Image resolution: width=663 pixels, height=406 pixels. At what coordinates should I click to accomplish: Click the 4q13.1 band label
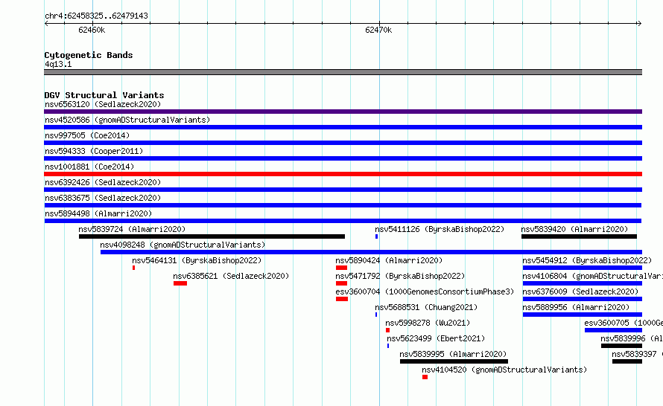click(58, 64)
